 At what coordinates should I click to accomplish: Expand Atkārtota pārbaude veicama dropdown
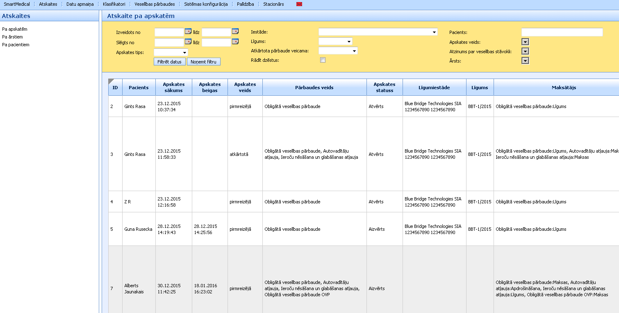point(354,51)
